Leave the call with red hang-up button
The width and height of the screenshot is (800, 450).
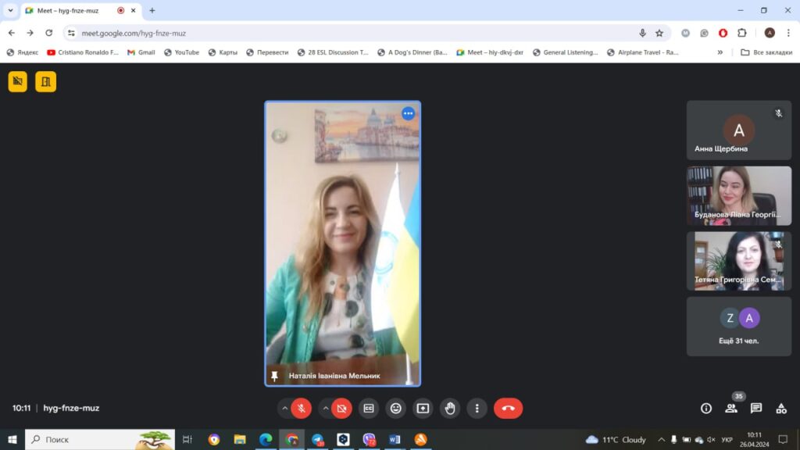[x=508, y=408]
